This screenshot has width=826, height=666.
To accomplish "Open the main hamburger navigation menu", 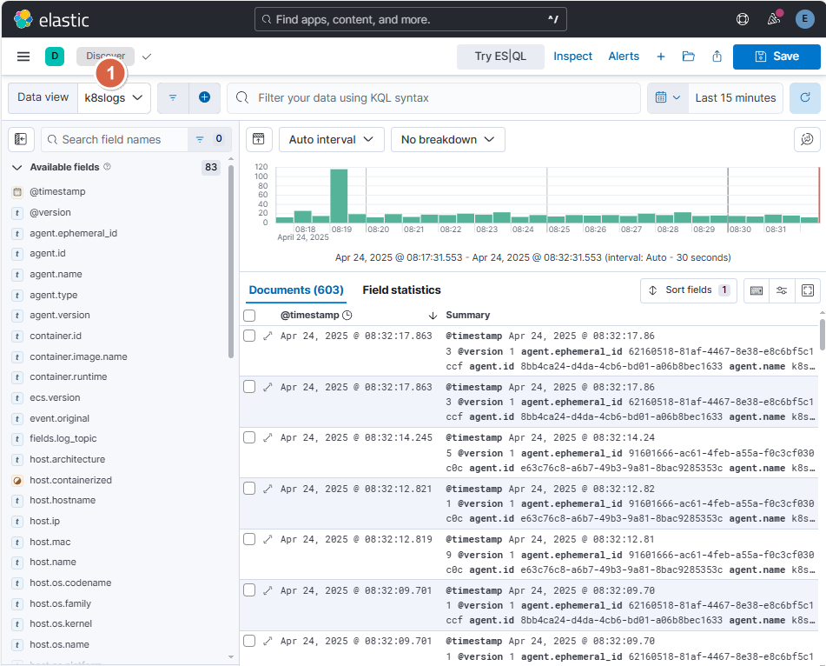I will tap(23, 57).
